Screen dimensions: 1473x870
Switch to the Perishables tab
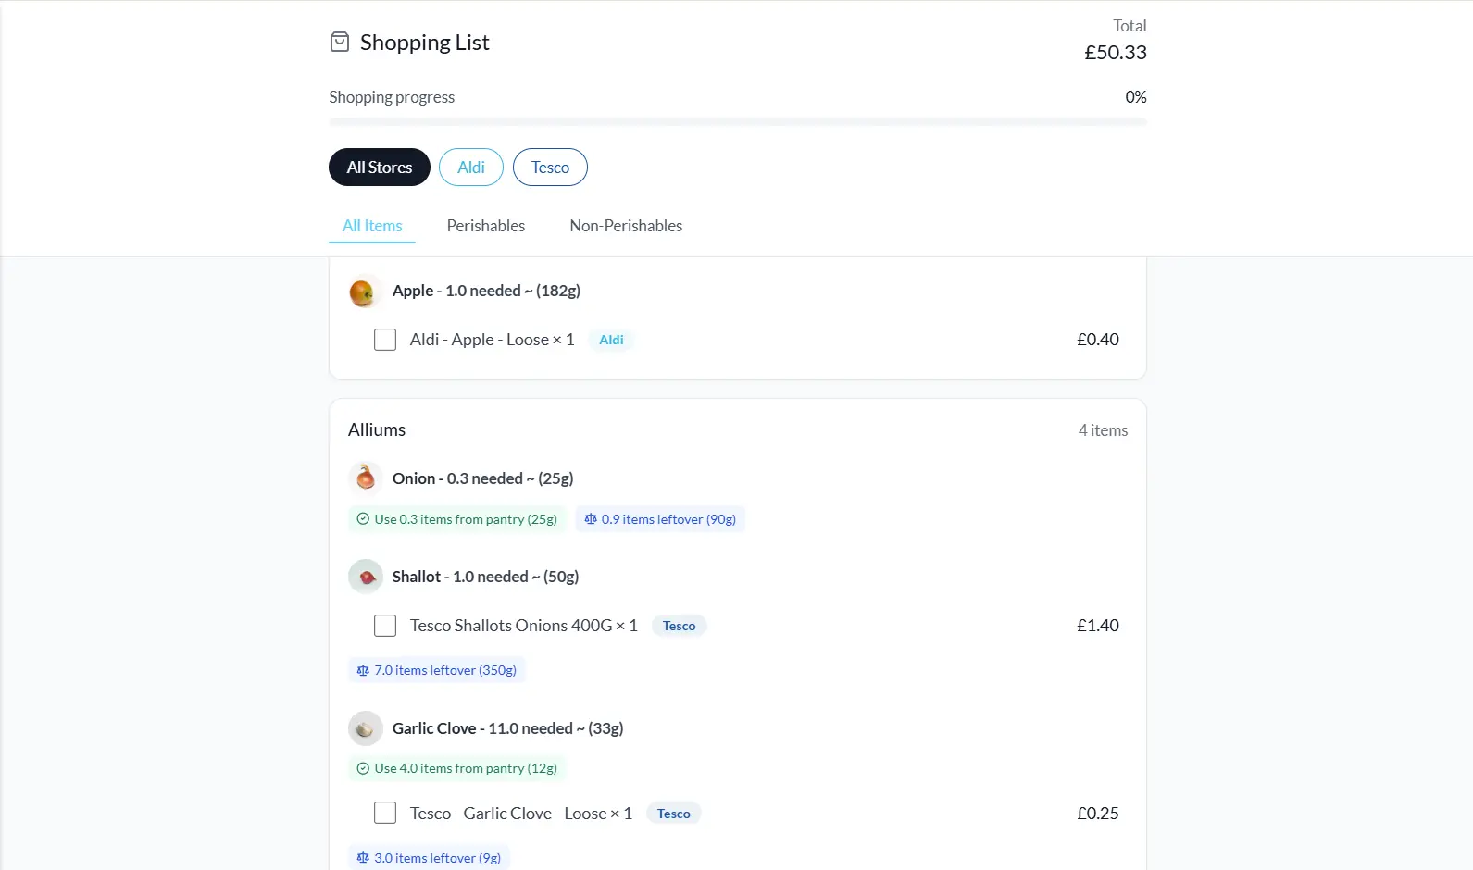pos(485,226)
